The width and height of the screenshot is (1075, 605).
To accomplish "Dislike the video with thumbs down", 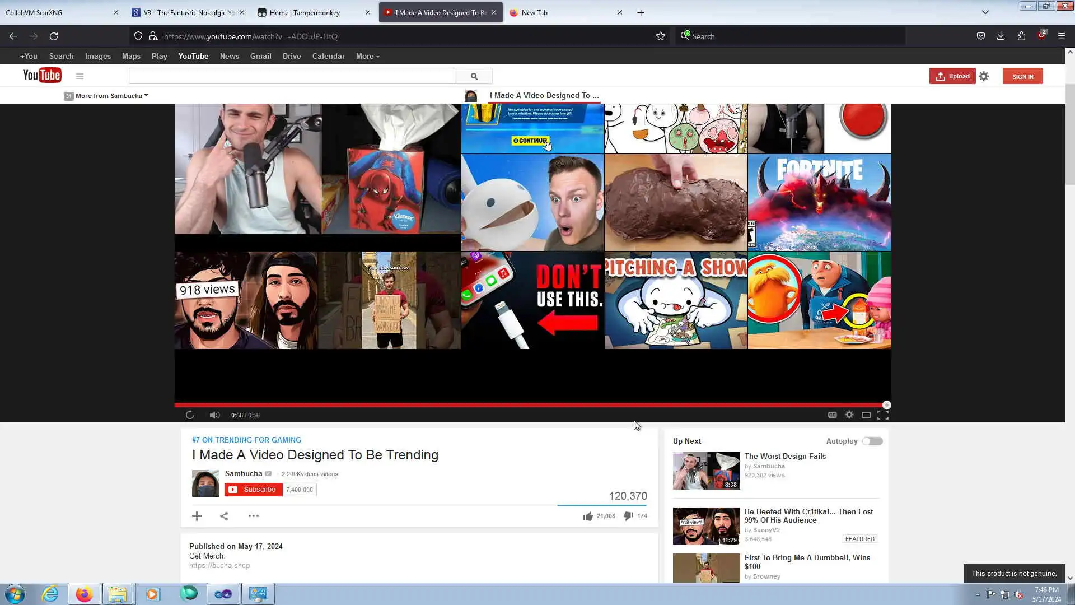I will click(x=628, y=516).
